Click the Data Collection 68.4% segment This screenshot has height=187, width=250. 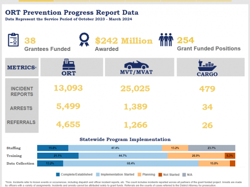(x=131, y=164)
